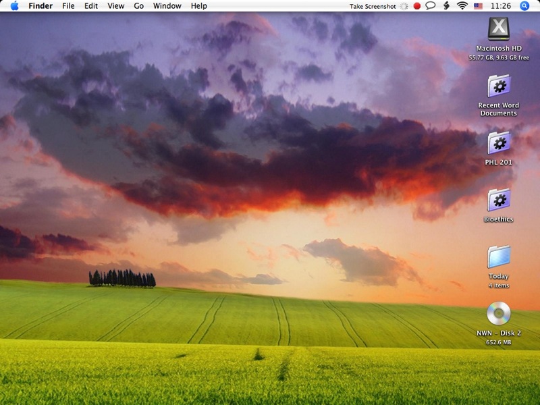Open the Window menu
540x405 pixels.
pyautogui.click(x=167, y=6)
